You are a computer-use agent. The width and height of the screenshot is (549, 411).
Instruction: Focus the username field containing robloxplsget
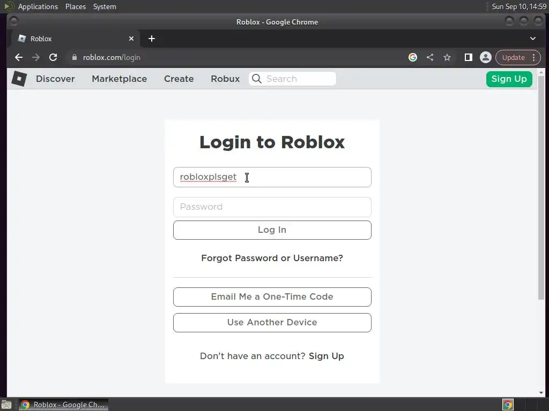click(x=272, y=177)
